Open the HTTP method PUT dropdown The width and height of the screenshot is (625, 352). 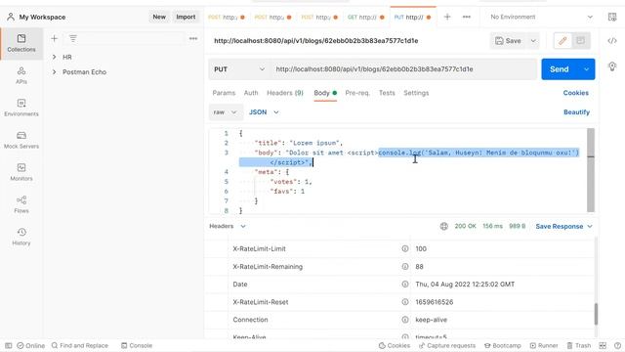(239, 69)
